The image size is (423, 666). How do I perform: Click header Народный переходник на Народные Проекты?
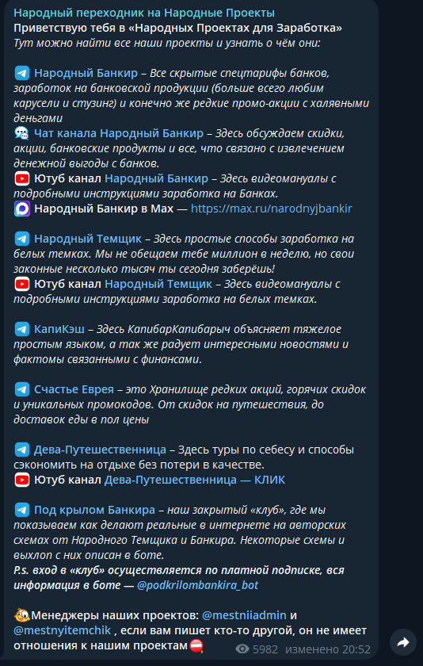tap(144, 13)
